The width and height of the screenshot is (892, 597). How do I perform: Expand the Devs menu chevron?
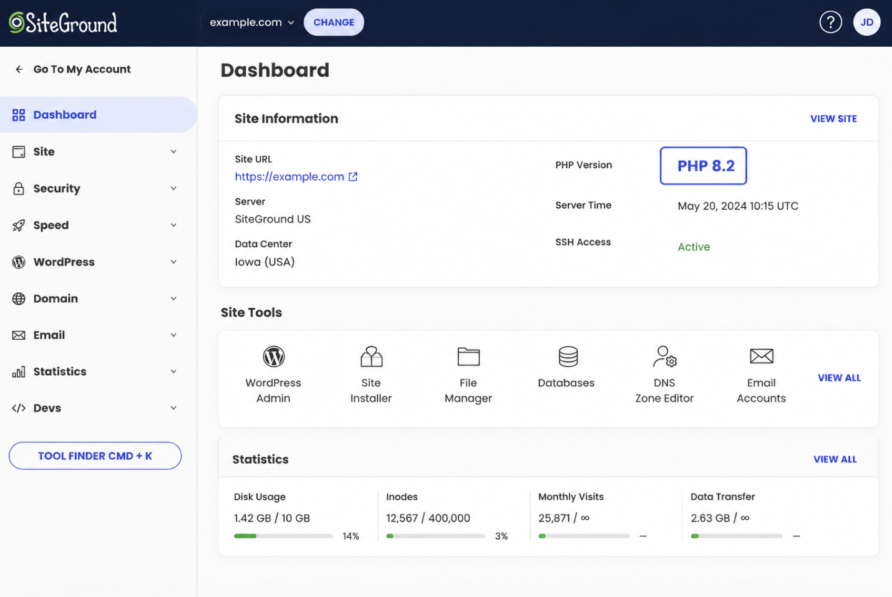(173, 408)
